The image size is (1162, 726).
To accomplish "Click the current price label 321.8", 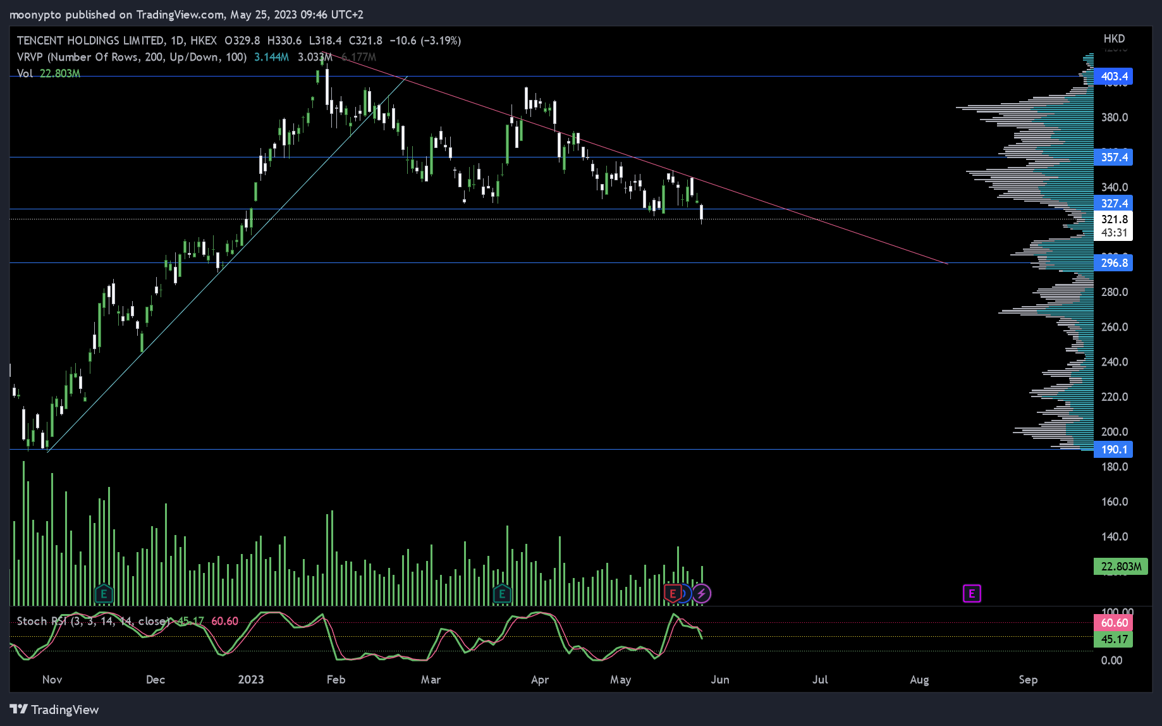I will point(1113,219).
